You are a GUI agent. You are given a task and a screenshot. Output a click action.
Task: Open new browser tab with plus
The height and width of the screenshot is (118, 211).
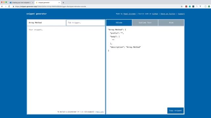coord(63,3)
